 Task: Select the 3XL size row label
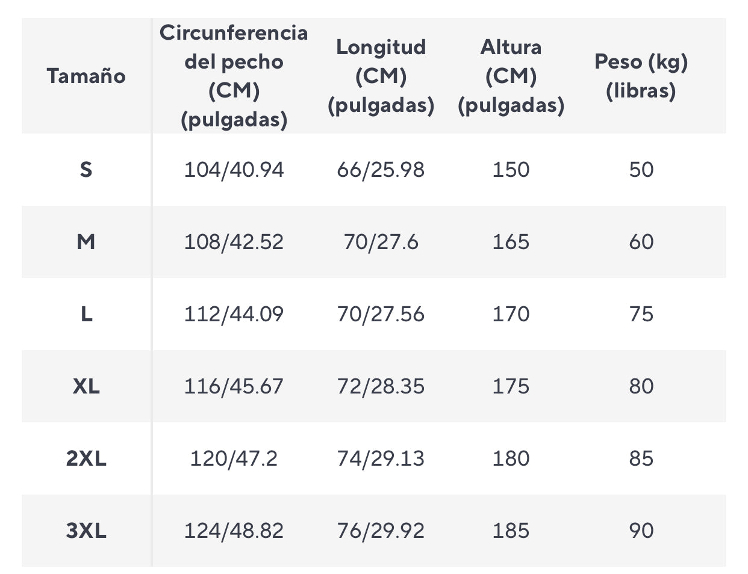coord(86,531)
